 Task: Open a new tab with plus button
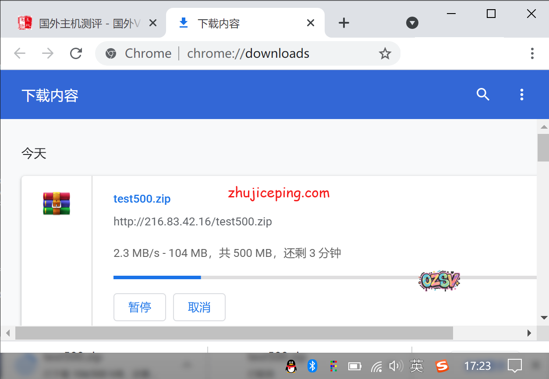pyautogui.click(x=344, y=23)
